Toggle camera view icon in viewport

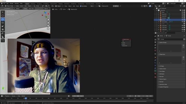tap(48, 26)
